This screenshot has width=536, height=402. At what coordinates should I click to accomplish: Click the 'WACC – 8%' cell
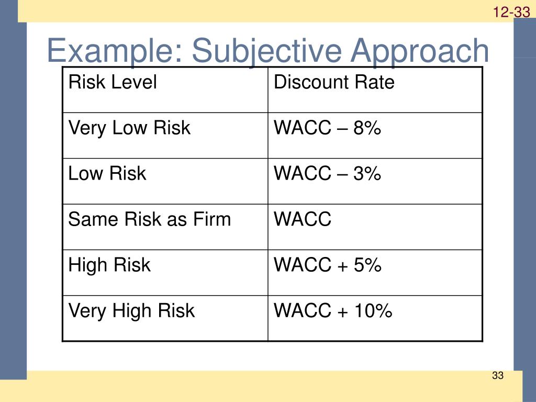[x=375, y=136]
